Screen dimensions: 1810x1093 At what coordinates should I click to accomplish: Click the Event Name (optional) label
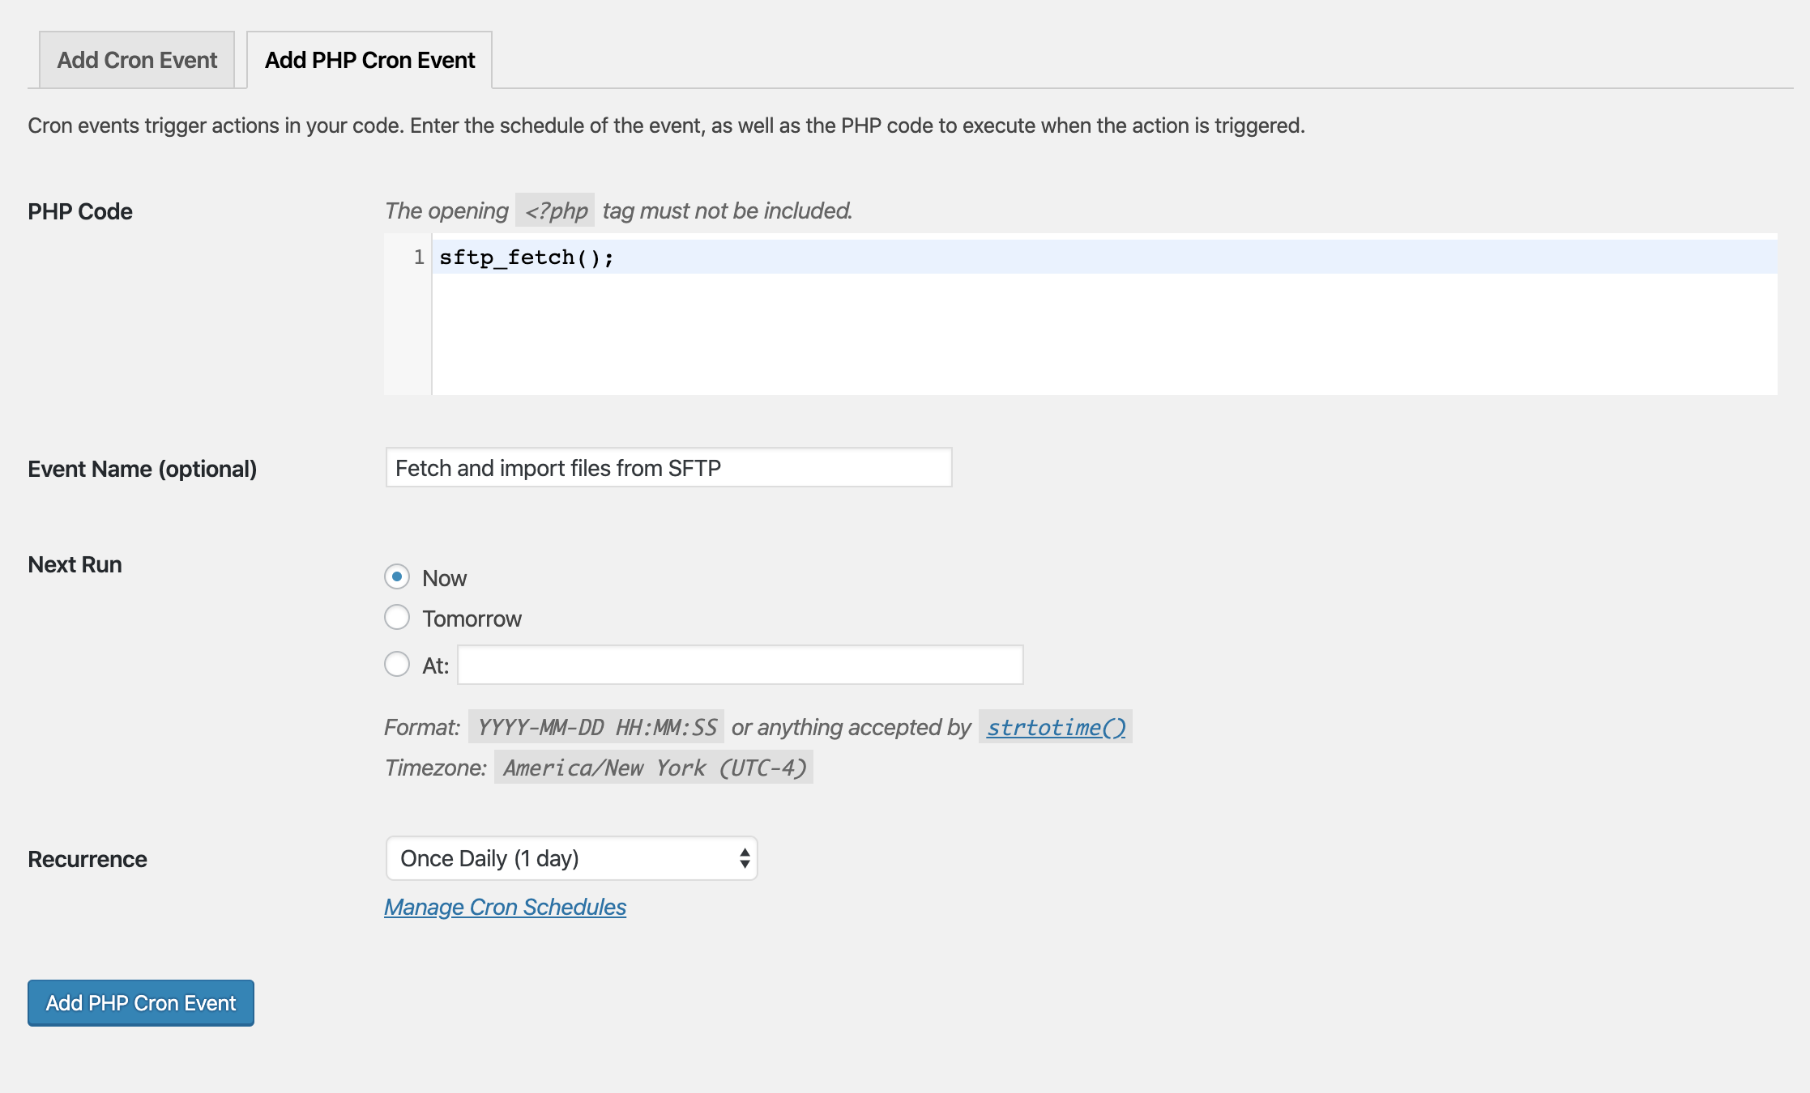point(143,469)
